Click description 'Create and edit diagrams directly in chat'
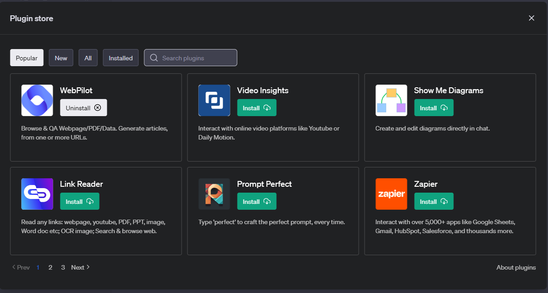This screenshot has width=548, height=293. (x=433, y=128)
